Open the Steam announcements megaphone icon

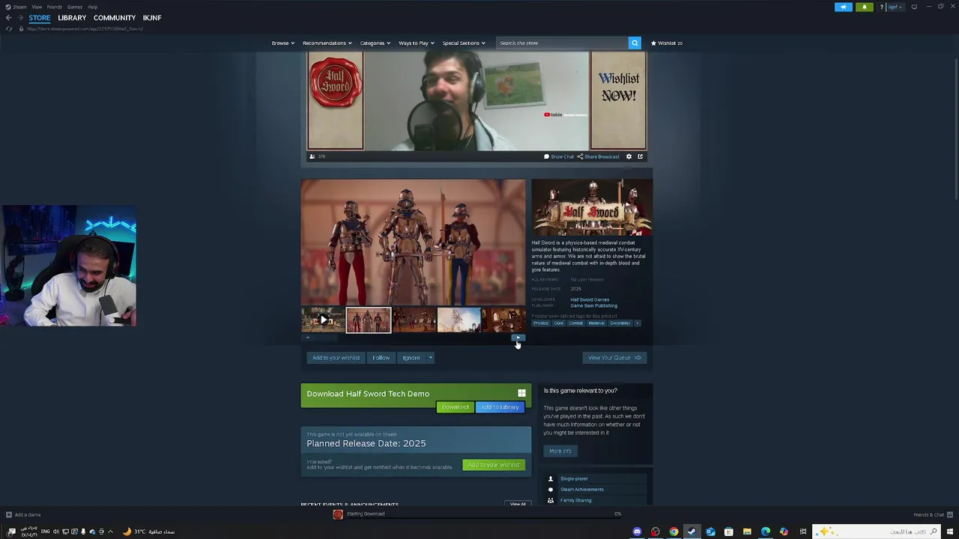(844, 7)
